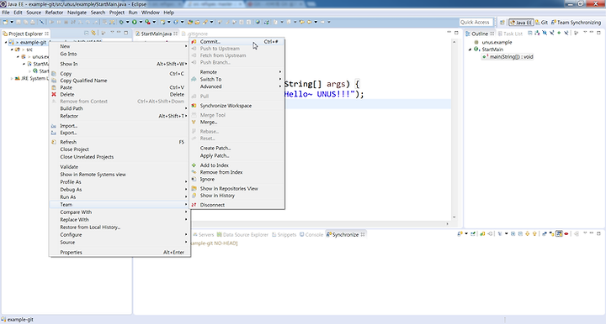Switch to the Team Synchronizing perspective
606x324 pixels.
[x=577, y=23]
